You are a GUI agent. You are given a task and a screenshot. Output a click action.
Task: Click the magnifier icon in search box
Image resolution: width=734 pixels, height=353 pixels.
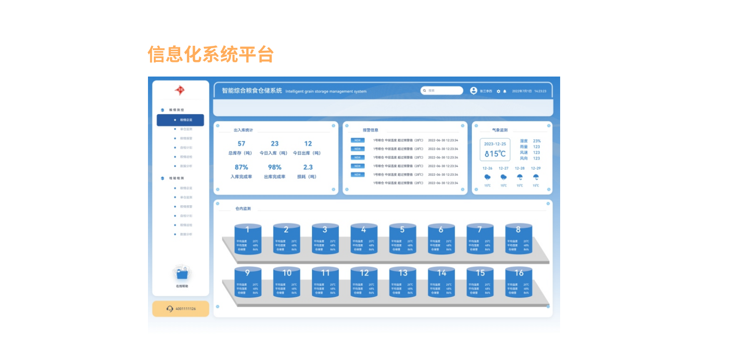click(425, 91)
